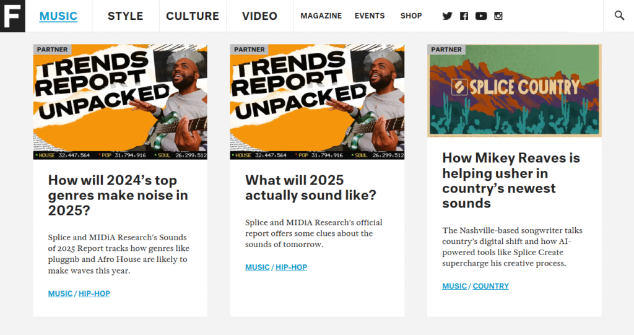
Task: Open the Culture section
Action: (193, 15)
